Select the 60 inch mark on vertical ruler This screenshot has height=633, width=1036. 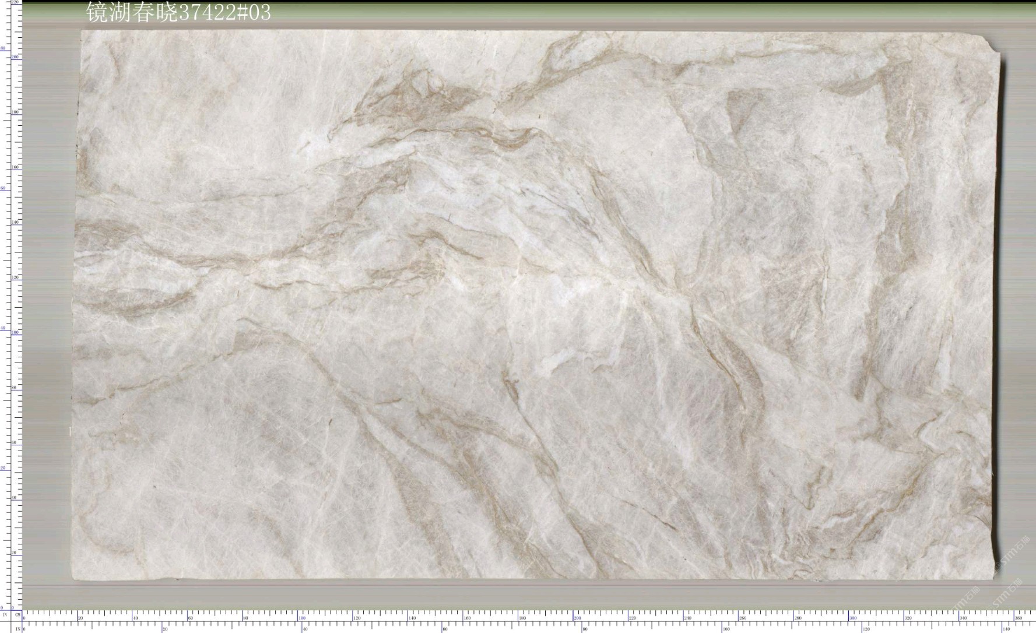click(3, 188)
